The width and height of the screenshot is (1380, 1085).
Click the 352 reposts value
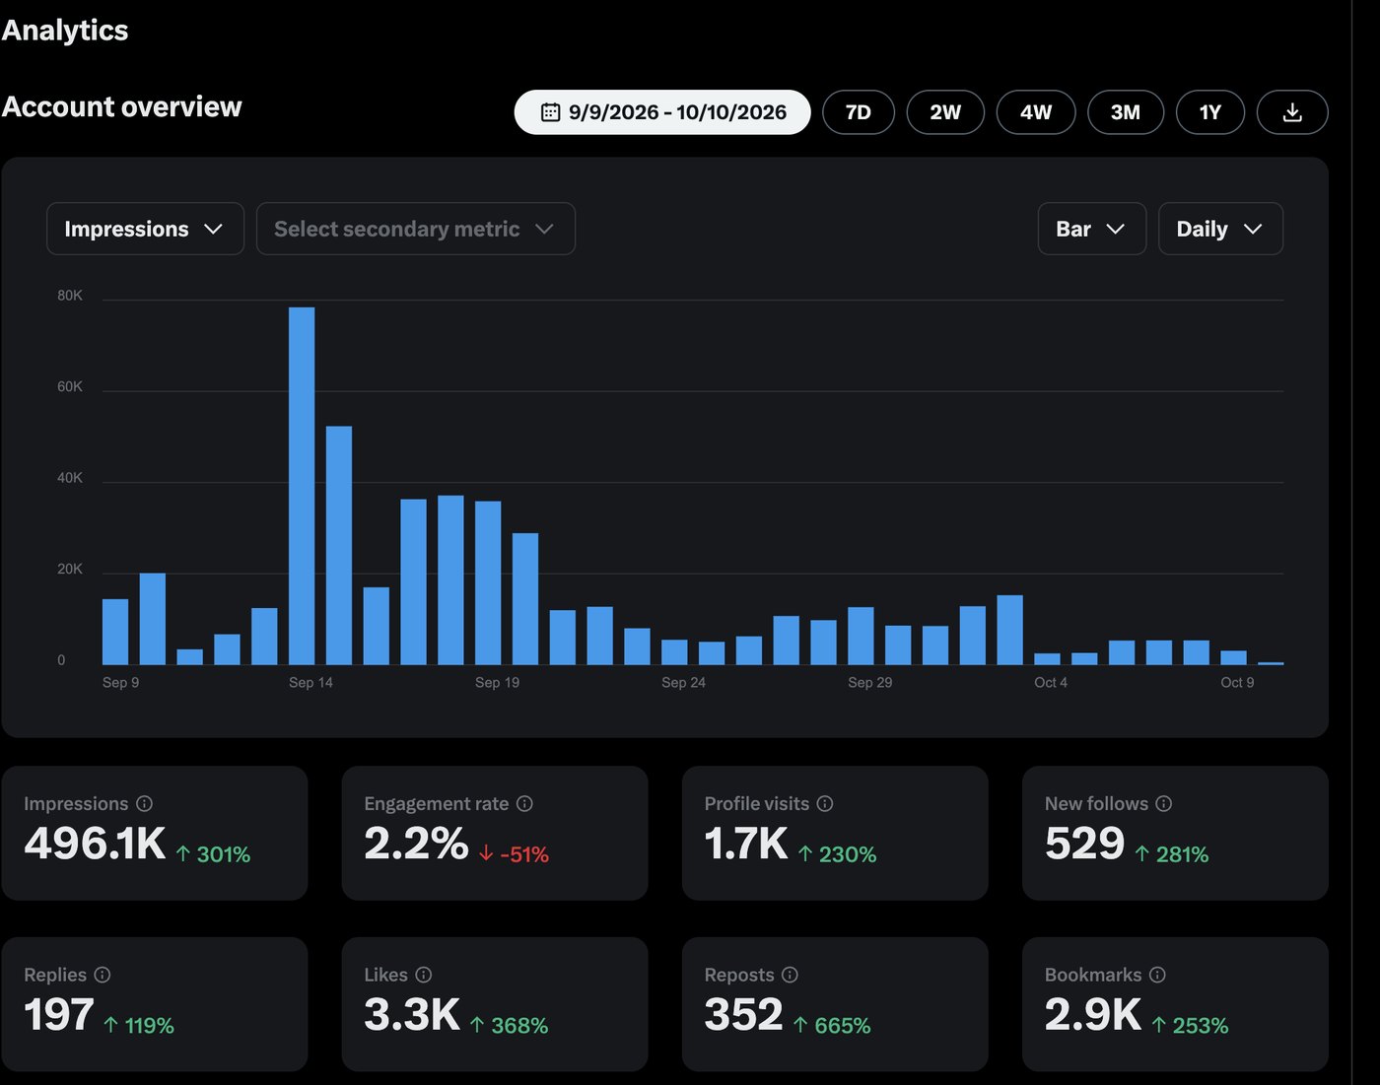743,1015
